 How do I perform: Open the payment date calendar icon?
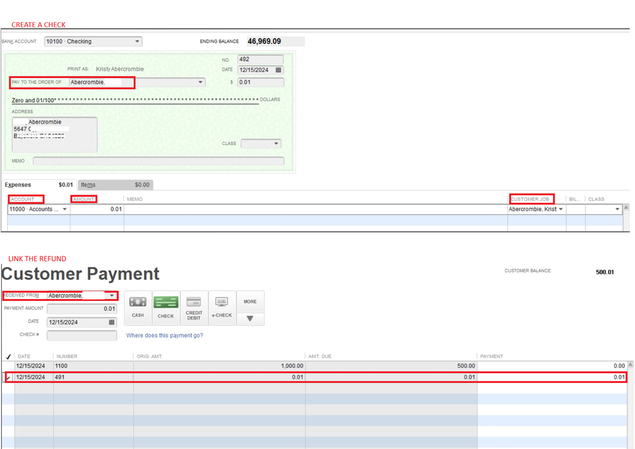tap(111, 322)
